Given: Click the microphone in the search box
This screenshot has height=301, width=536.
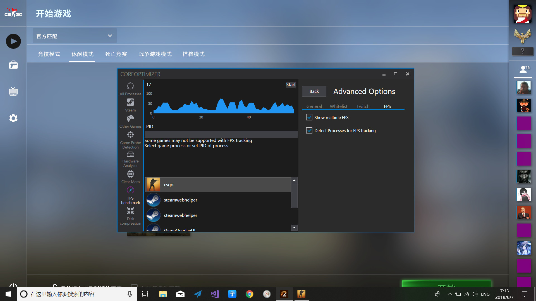Looking at the screenshot, I should click(x=130, y=294).
